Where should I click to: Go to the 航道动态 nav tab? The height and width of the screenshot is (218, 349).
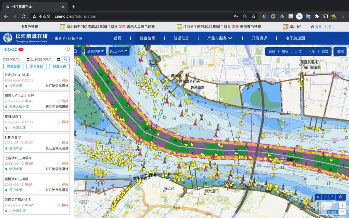[x=181, y=38]
